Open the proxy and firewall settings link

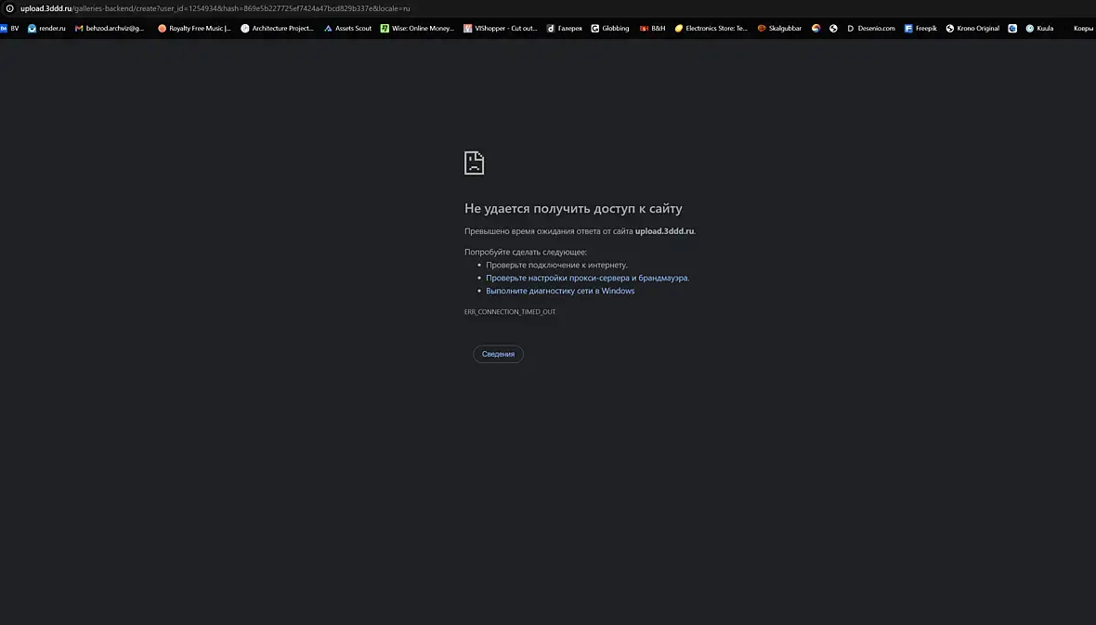pyautogui.click(x=587, y=279)
